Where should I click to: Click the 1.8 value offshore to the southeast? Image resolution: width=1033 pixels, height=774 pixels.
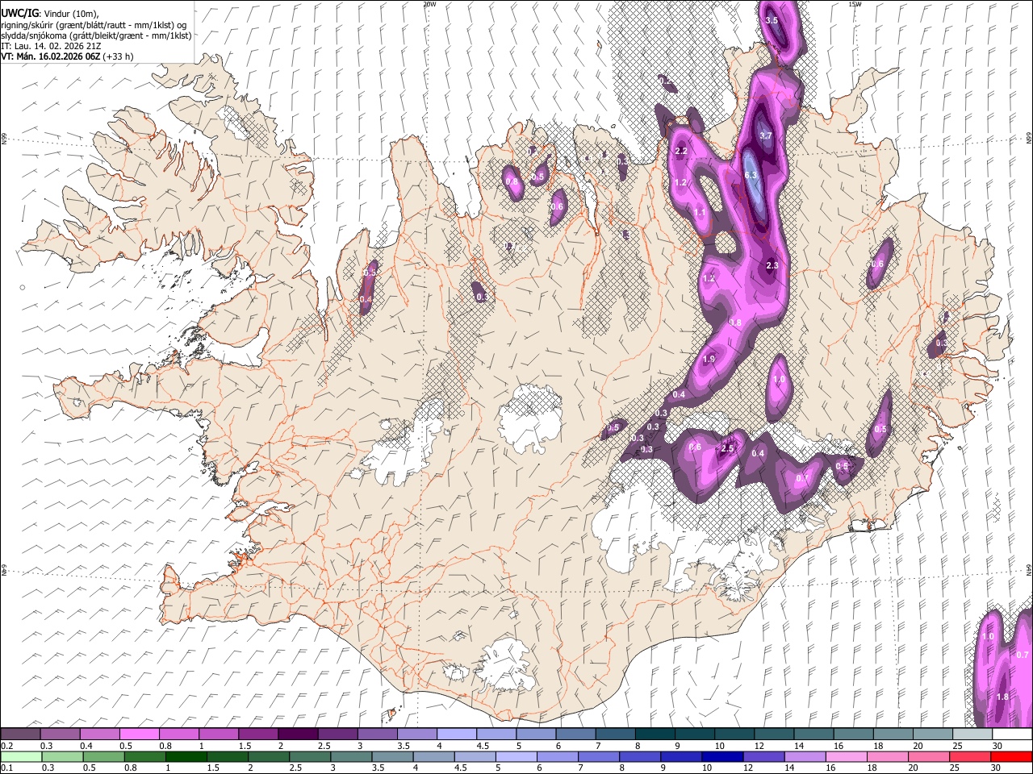[1002, 697]
